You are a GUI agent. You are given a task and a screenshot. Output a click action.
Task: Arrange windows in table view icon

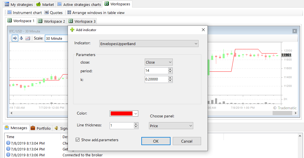[x=69, y=13]
